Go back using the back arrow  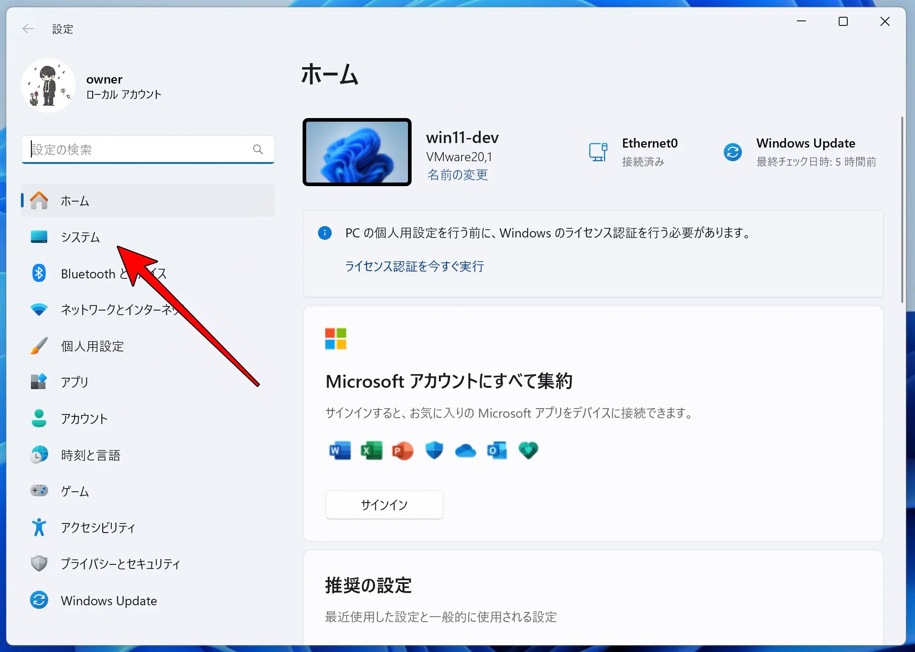[28, 29]
